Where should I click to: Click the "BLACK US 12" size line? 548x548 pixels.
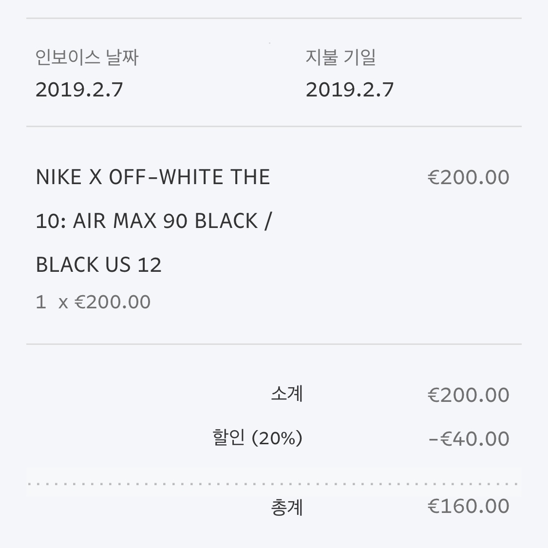[98, 265]
